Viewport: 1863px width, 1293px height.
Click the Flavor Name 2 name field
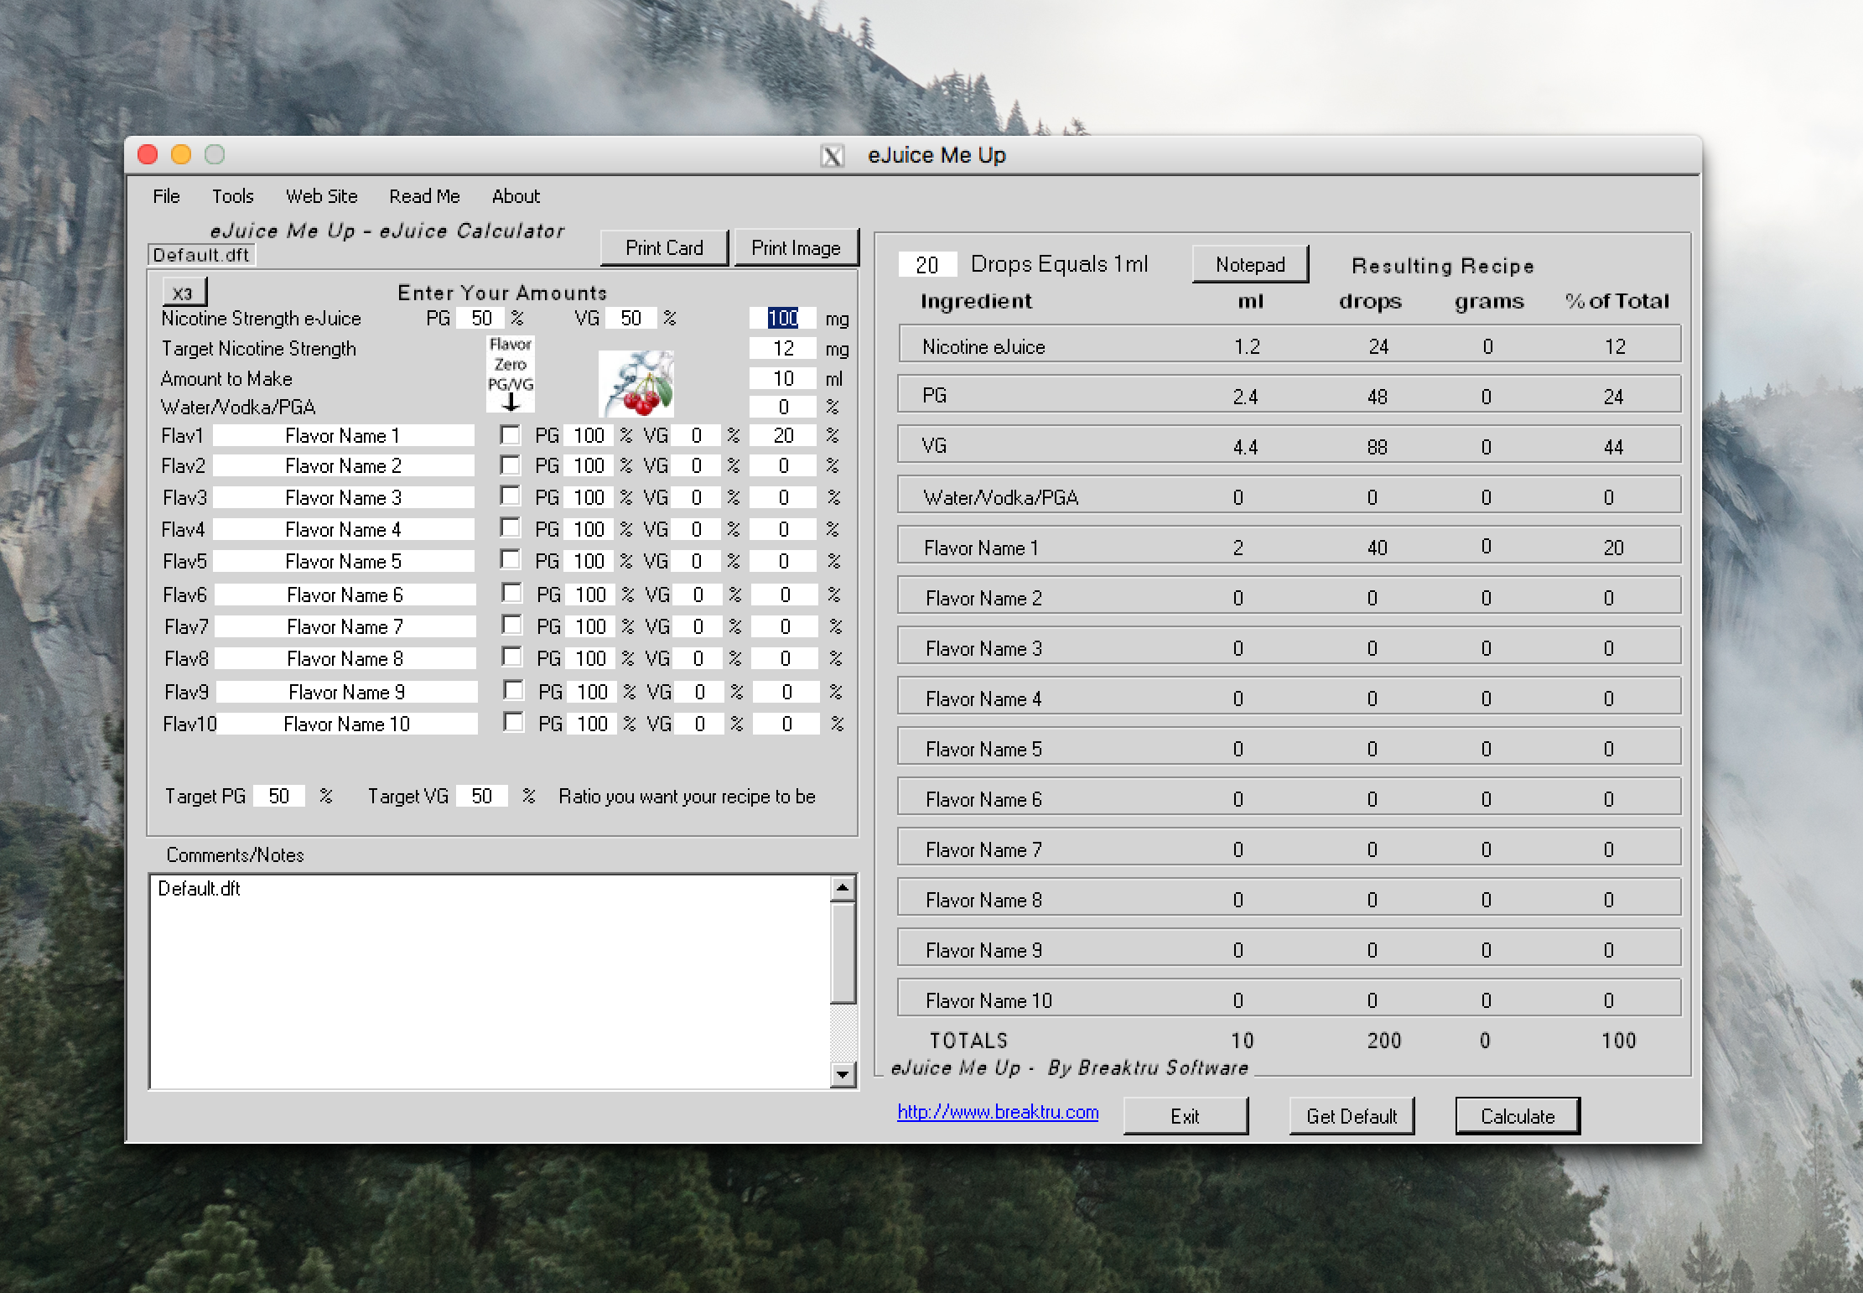click(344, 465)
